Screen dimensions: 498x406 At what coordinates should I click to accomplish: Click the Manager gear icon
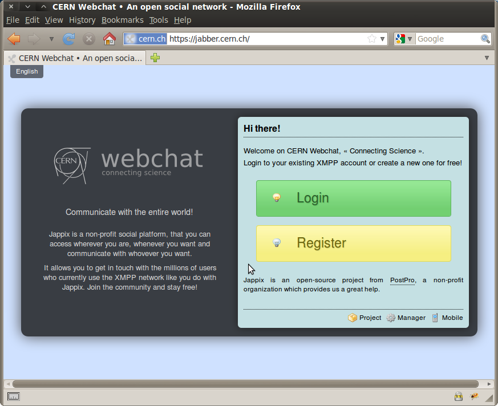pos(391,318)
